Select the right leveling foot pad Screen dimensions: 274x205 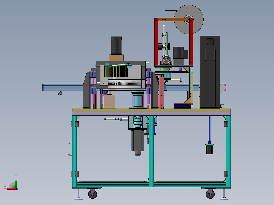coord(224,199)
